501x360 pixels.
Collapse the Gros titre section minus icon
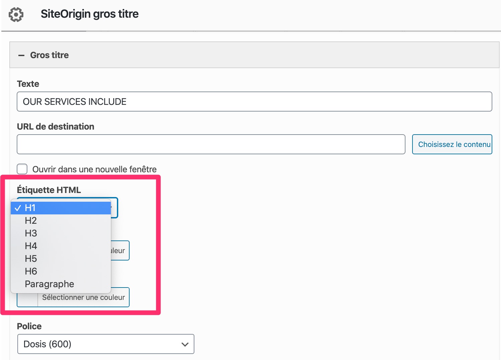[21, 55]
